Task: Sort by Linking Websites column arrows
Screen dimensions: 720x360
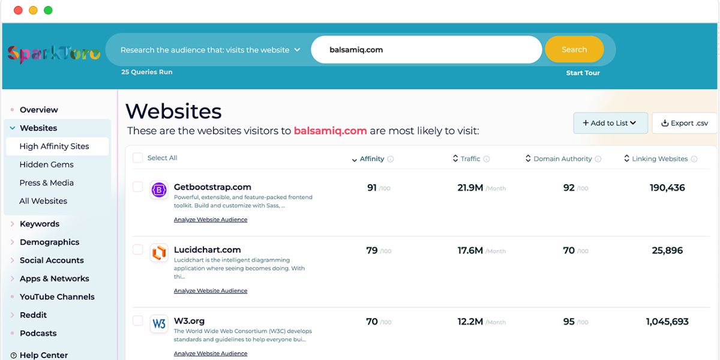Action: (626, 159)
